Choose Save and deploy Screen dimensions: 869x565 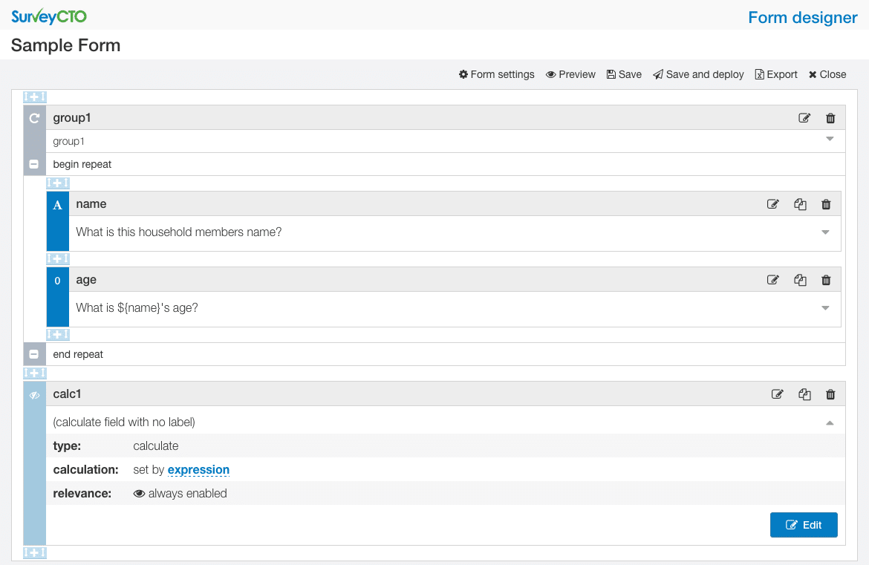[x=698, y=74]
